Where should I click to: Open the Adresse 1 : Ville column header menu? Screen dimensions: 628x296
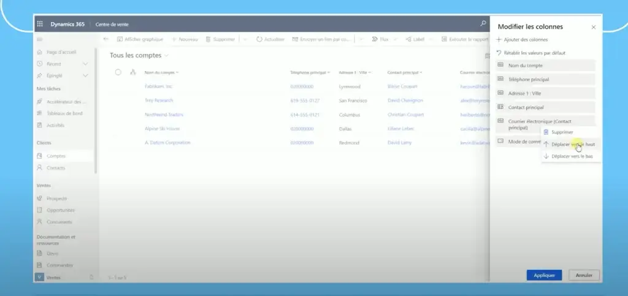[355, 72]
